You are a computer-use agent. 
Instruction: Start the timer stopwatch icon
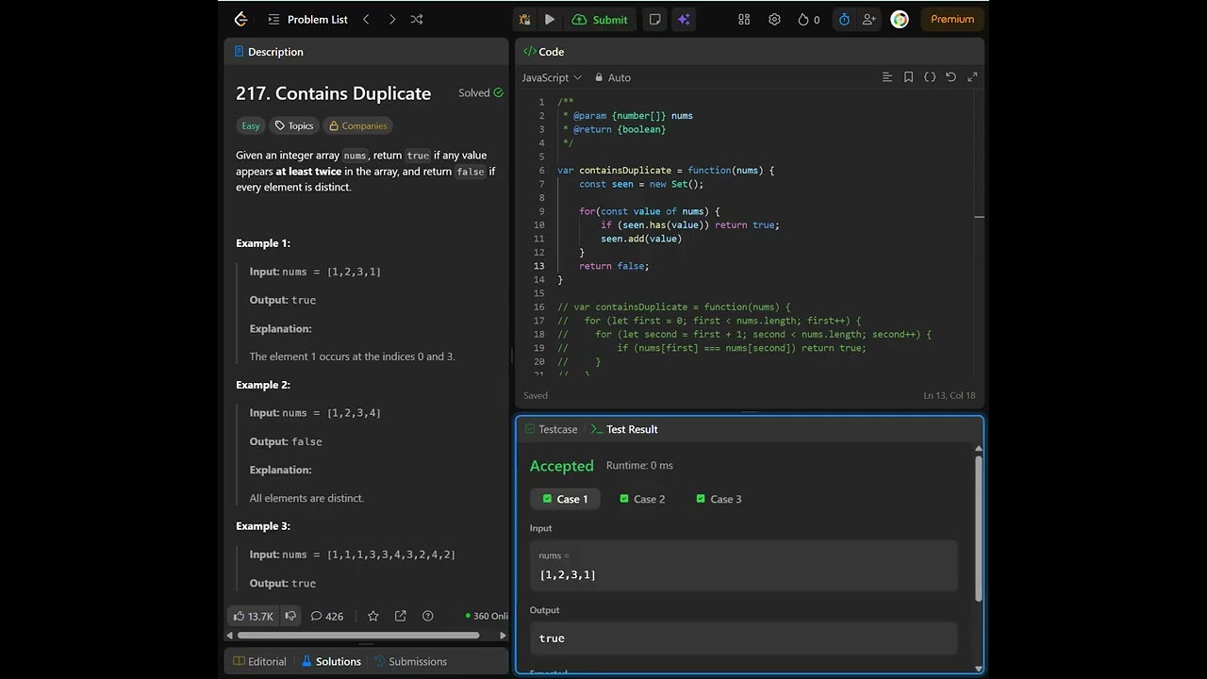point(844,19)
